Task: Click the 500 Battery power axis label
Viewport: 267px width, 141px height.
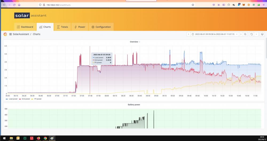Action: 6,109
